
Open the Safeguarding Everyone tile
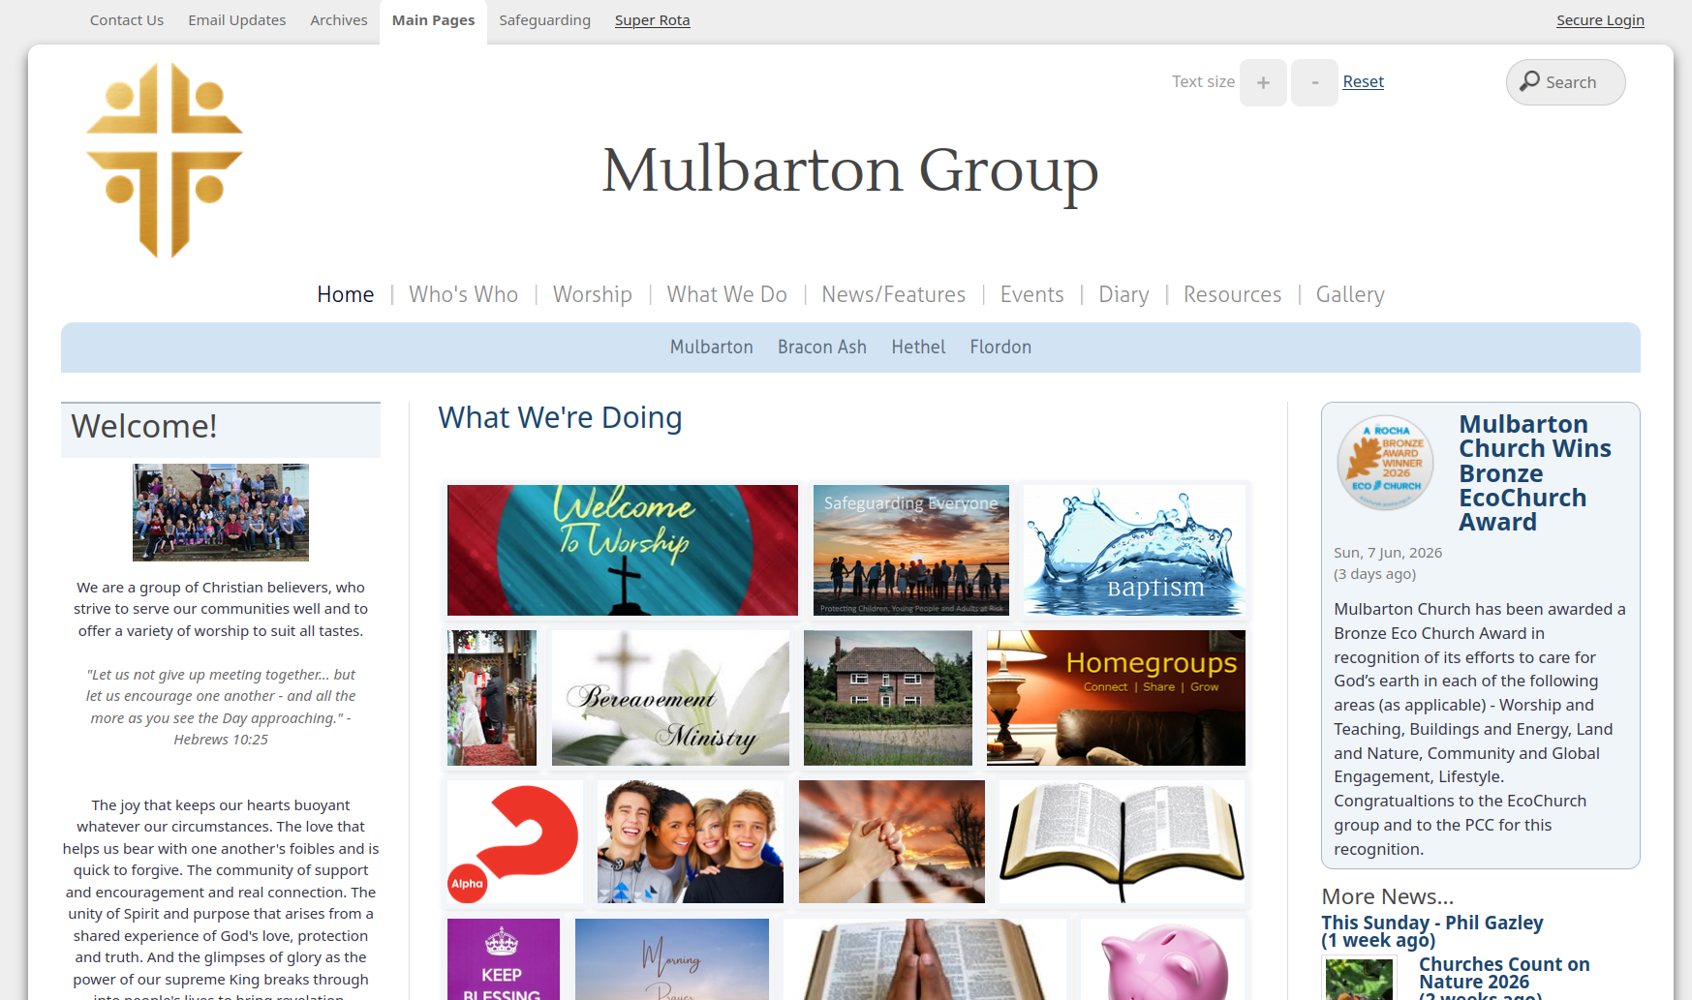(911, 551)
